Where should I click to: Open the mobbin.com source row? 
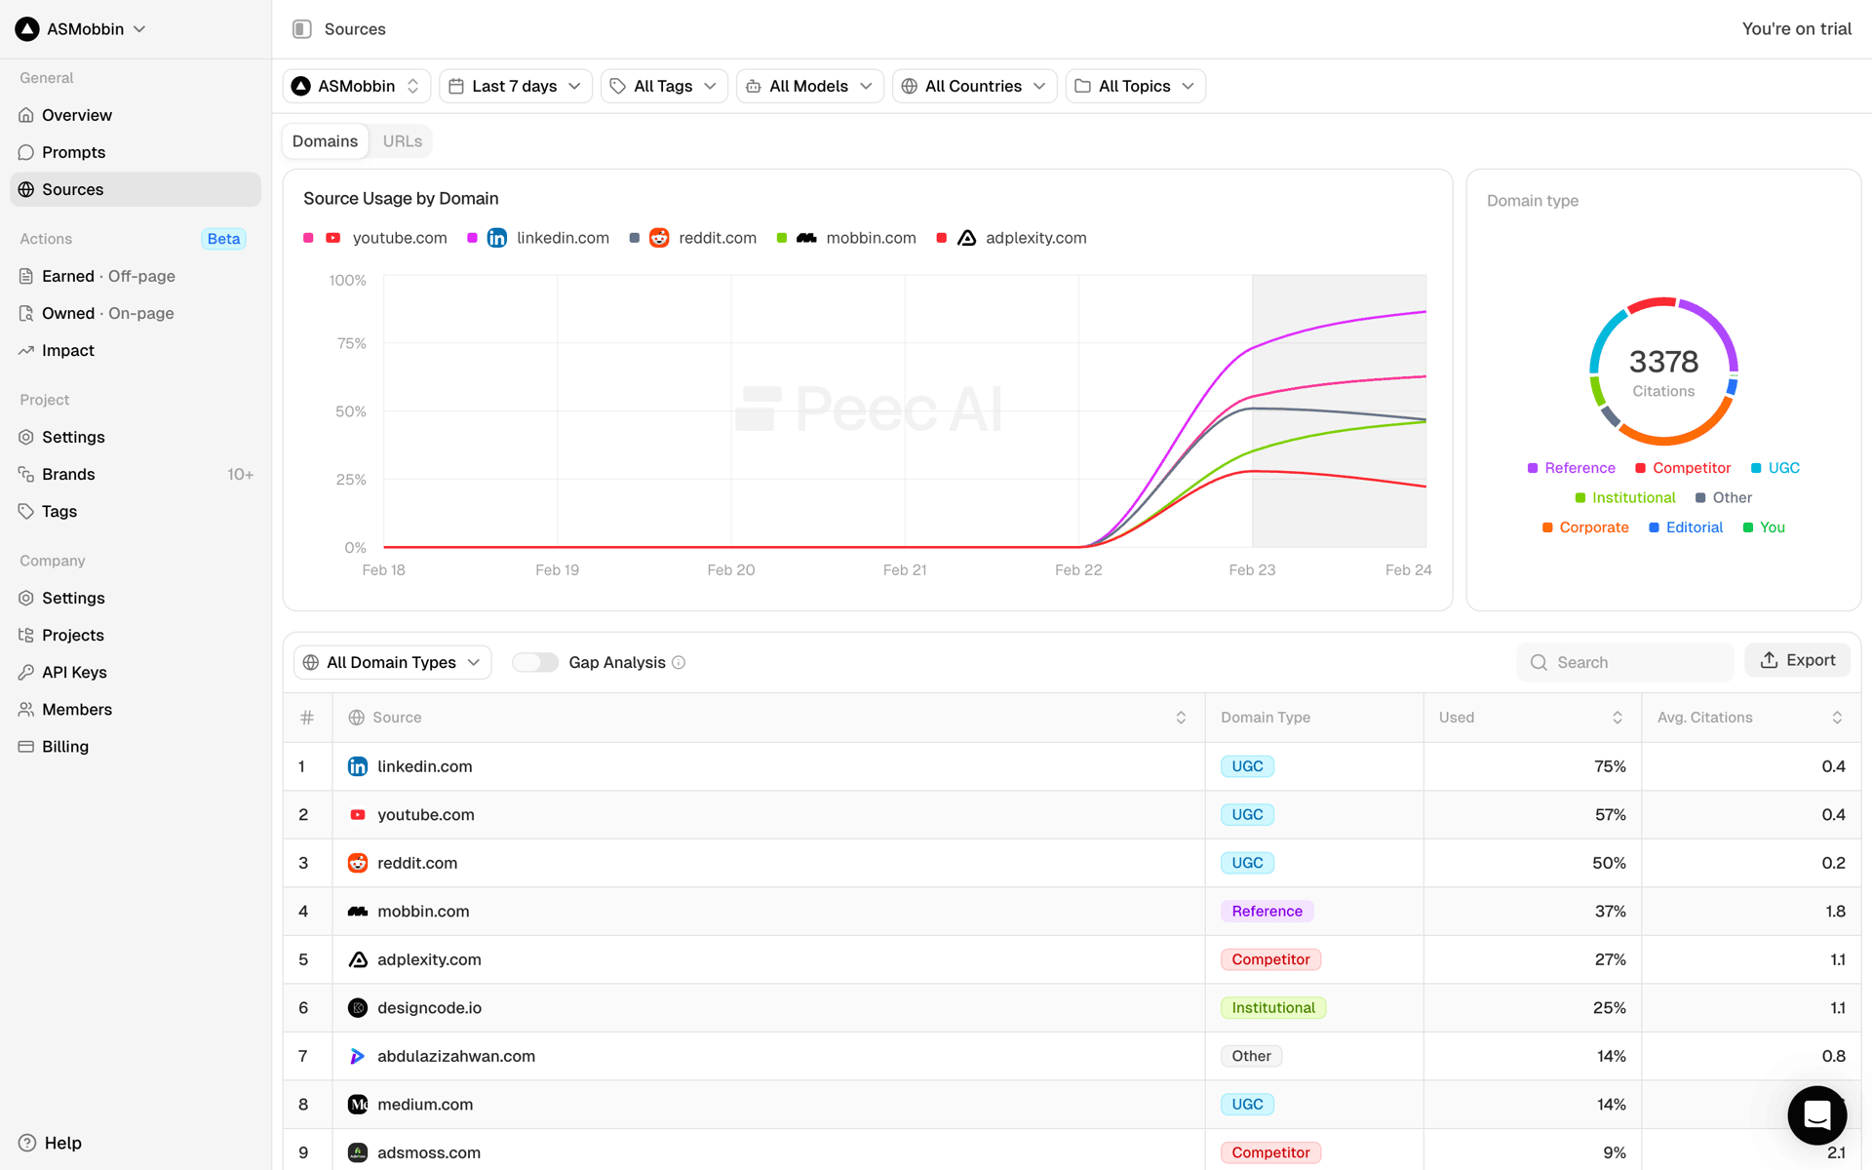[1072, 911]
